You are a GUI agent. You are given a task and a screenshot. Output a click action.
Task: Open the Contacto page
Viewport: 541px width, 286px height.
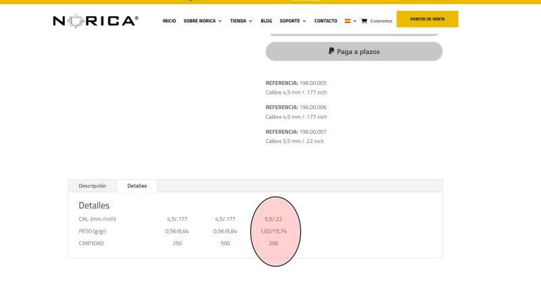coord(325,21)
